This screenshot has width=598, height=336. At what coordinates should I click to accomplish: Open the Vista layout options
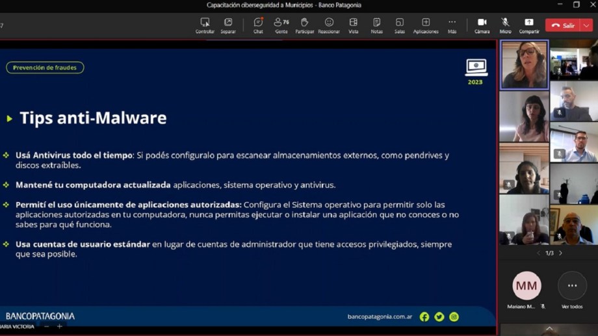coord(353,25)
